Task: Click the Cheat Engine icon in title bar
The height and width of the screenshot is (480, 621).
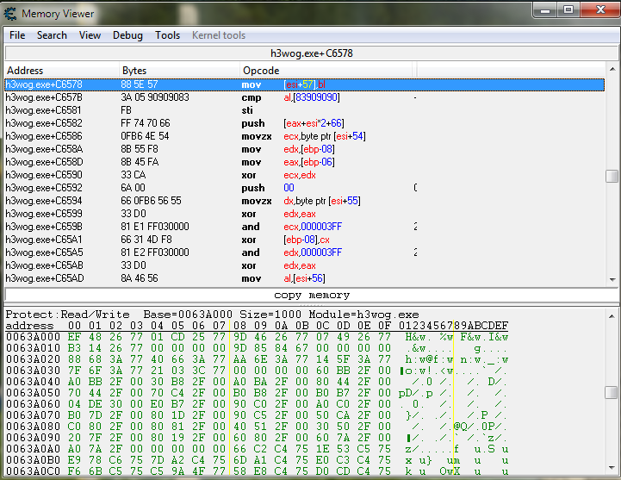Action: [x=11, y=13]
